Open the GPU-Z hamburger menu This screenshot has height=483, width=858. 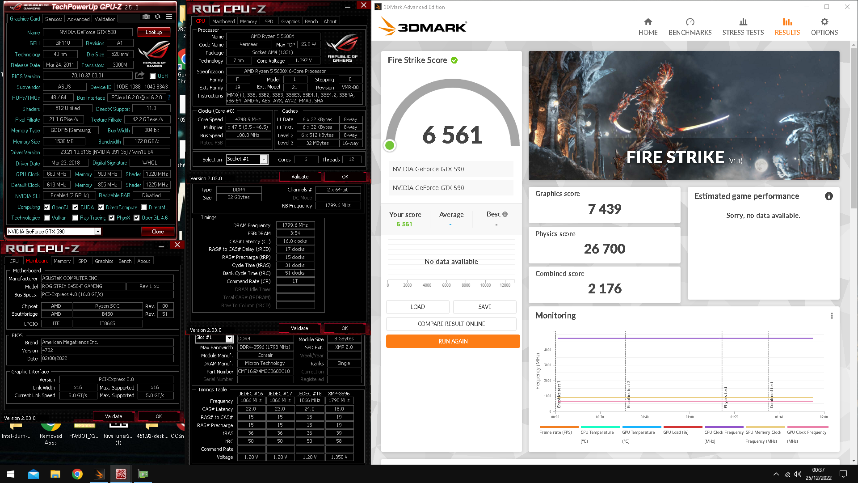point(169,17)
